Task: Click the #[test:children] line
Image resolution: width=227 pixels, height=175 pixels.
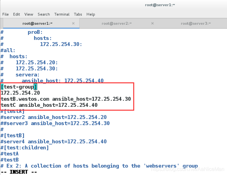Action: pos(25,148)
